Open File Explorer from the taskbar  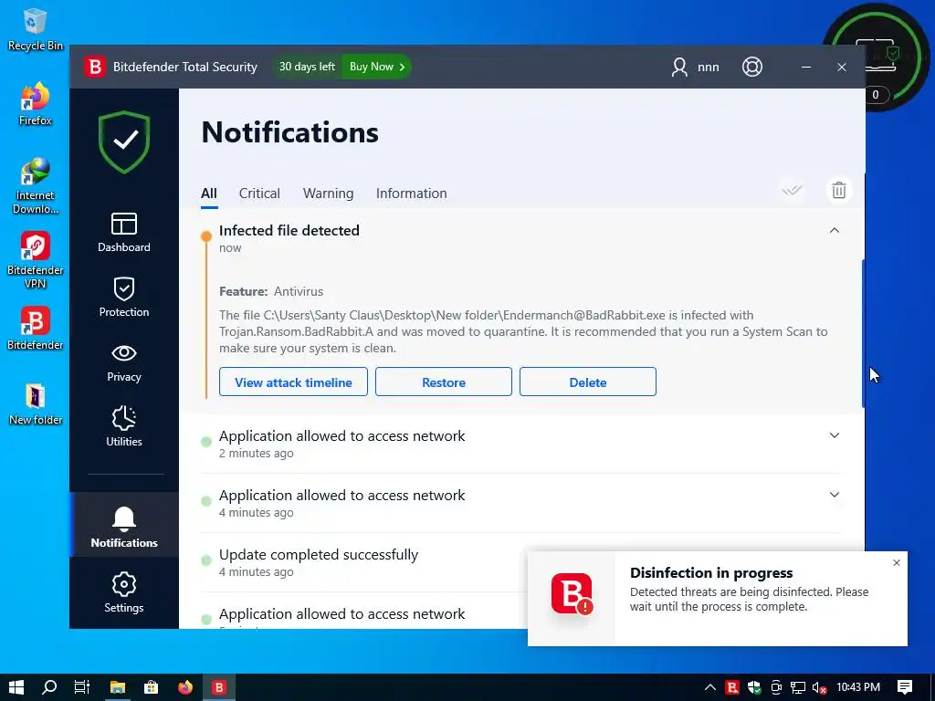coord(118,687)
